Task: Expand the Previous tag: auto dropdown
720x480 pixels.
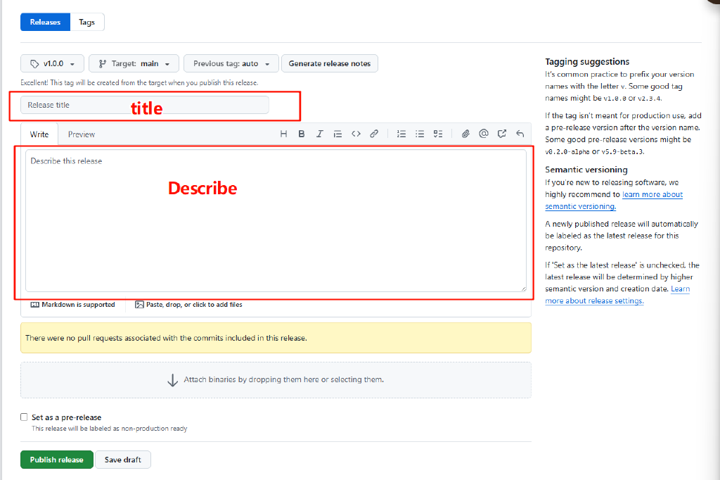Action: [x=231, y=63]
